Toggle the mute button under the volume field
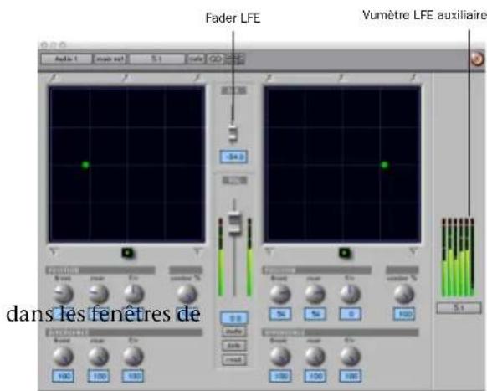The width and height of the screenshot is (487, 391). click(234, 332)
